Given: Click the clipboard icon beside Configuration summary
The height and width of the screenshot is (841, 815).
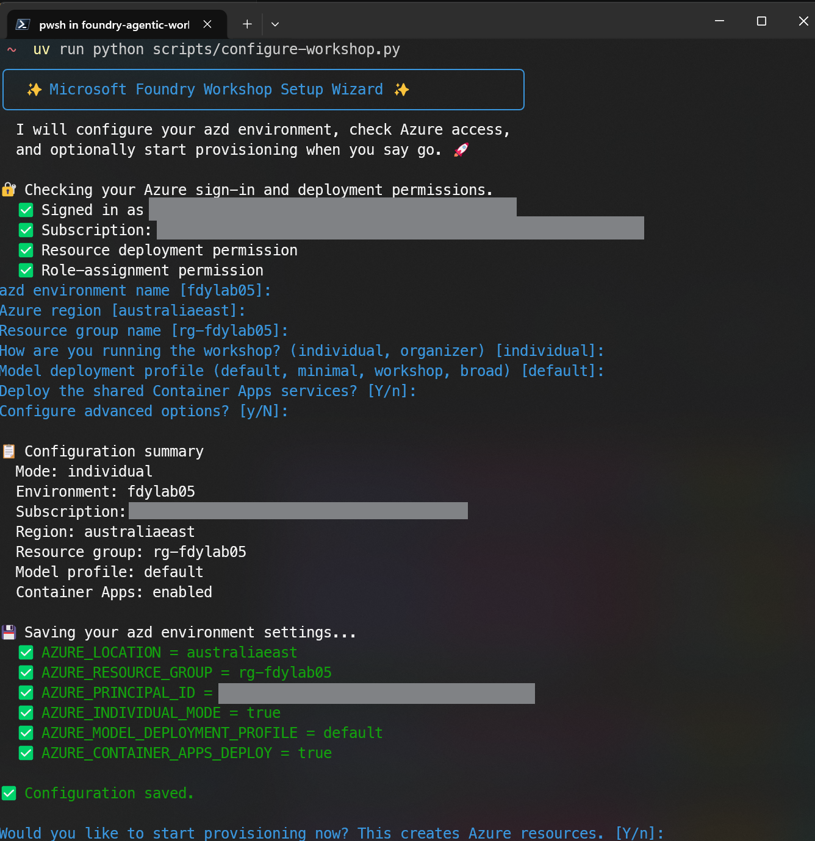Looking at the screenshot, I should pos(9,452).
